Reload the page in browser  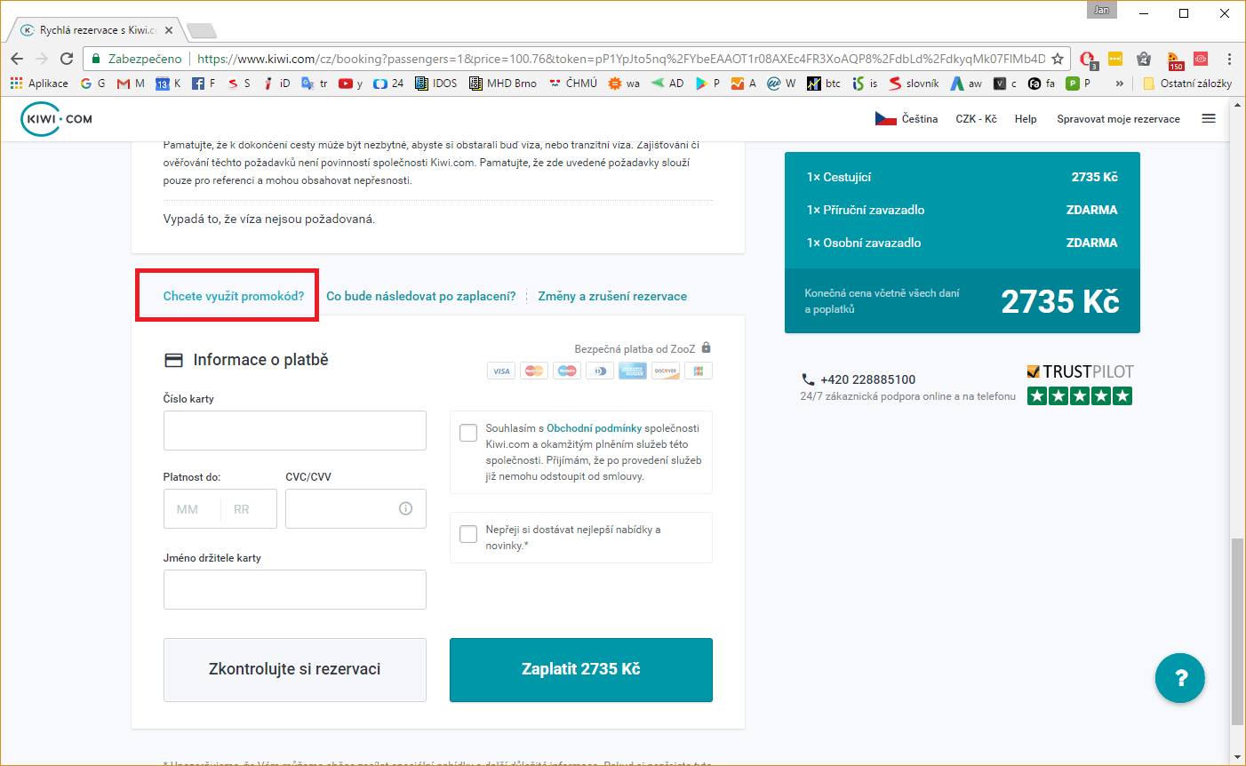click(67, 59)
